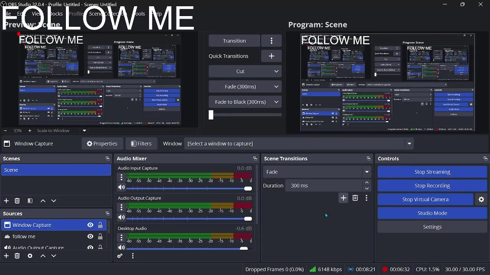
Task: Increase Duration with up stepper arrow
Action: 367,183
